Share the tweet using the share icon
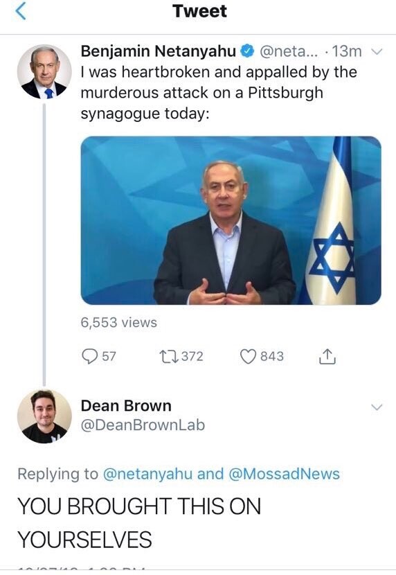The width and height of the screenshot is (396, 575). pyautogui.click(x=327, y=355)
